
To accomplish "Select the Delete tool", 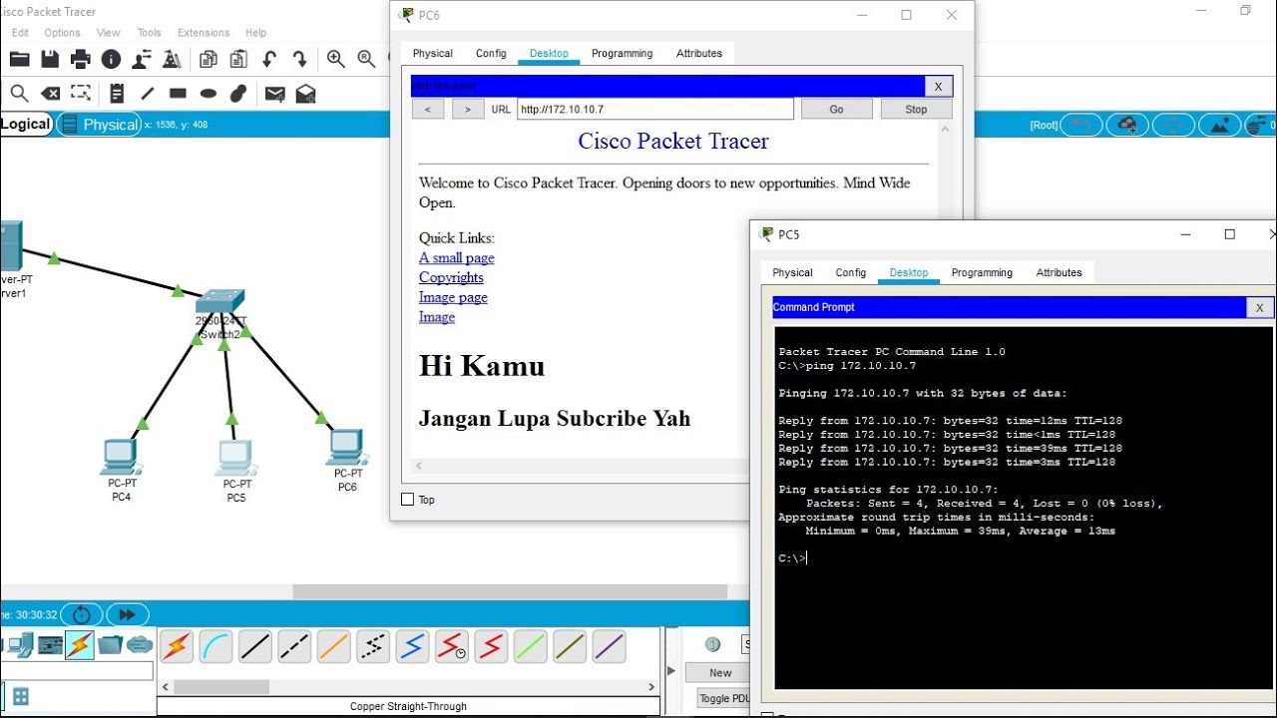I will 50,94.
